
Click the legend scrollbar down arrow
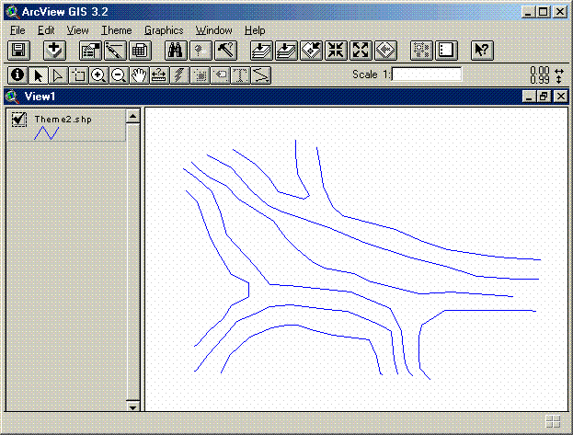[x=132, y=406]
